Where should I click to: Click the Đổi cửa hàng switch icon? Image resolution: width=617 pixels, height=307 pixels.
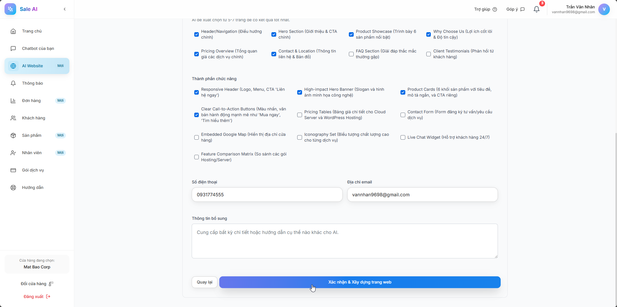51,284
